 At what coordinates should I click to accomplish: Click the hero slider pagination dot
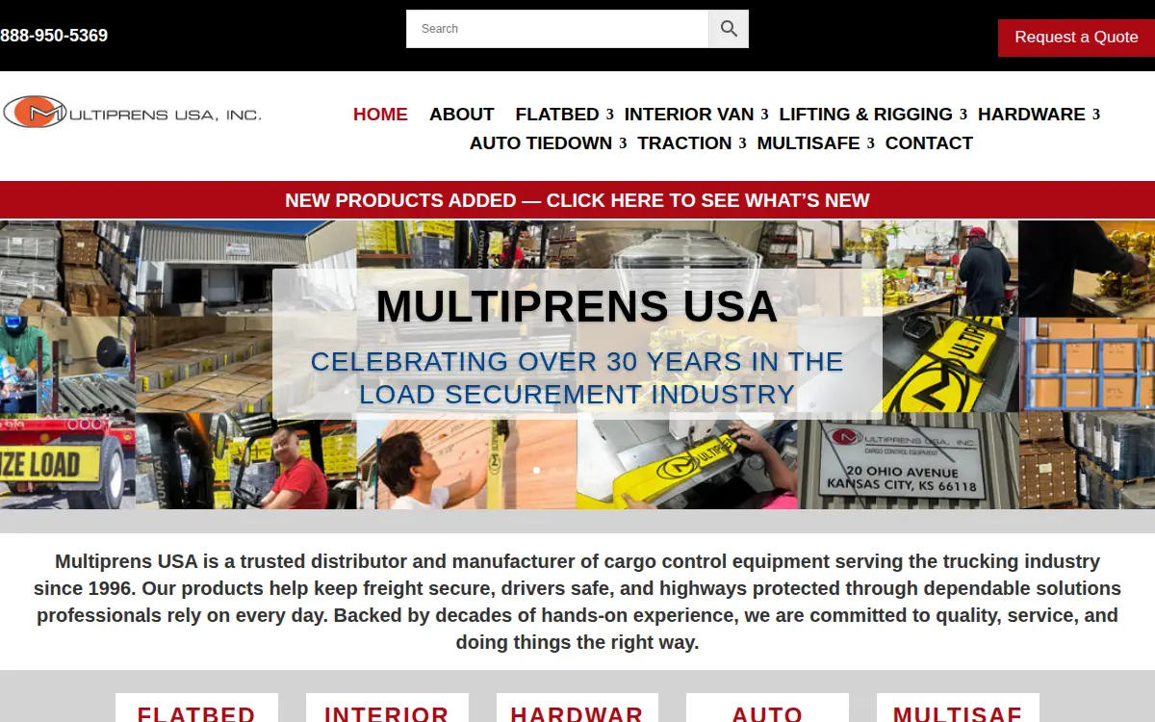tap(536, 470)
